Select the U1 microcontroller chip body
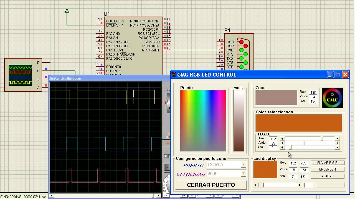 pos(133,46)
